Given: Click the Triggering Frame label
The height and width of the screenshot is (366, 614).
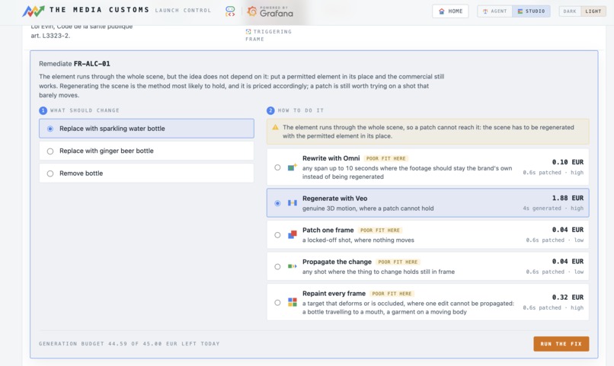Looking at the screenshot, I should [269, 35].
